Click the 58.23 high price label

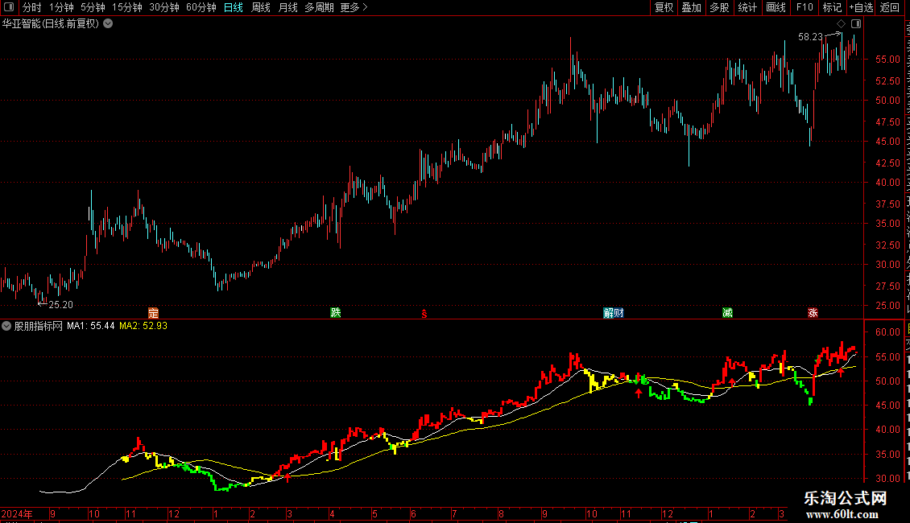[810, 37]
